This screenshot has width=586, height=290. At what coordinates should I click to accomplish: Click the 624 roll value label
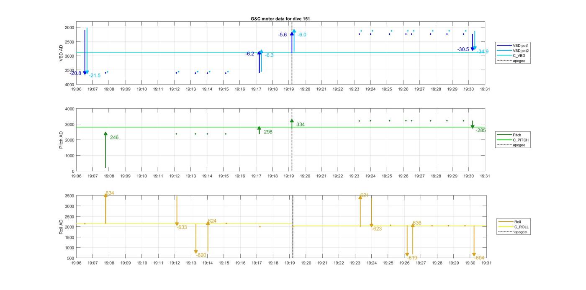[212, 221]
